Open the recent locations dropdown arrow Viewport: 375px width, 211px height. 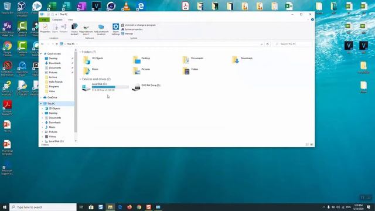coord(53,44)
